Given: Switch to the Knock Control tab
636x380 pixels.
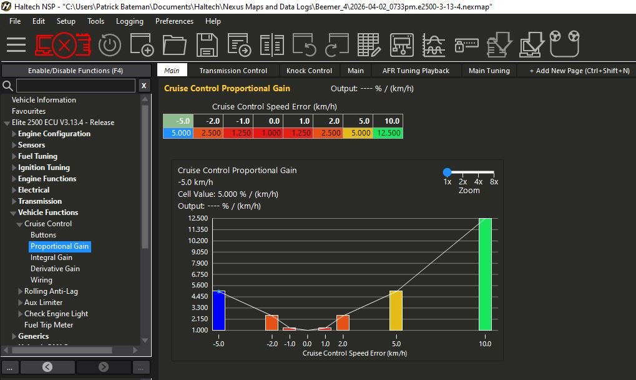Looking at the screenshot, I should click(309, 71).
